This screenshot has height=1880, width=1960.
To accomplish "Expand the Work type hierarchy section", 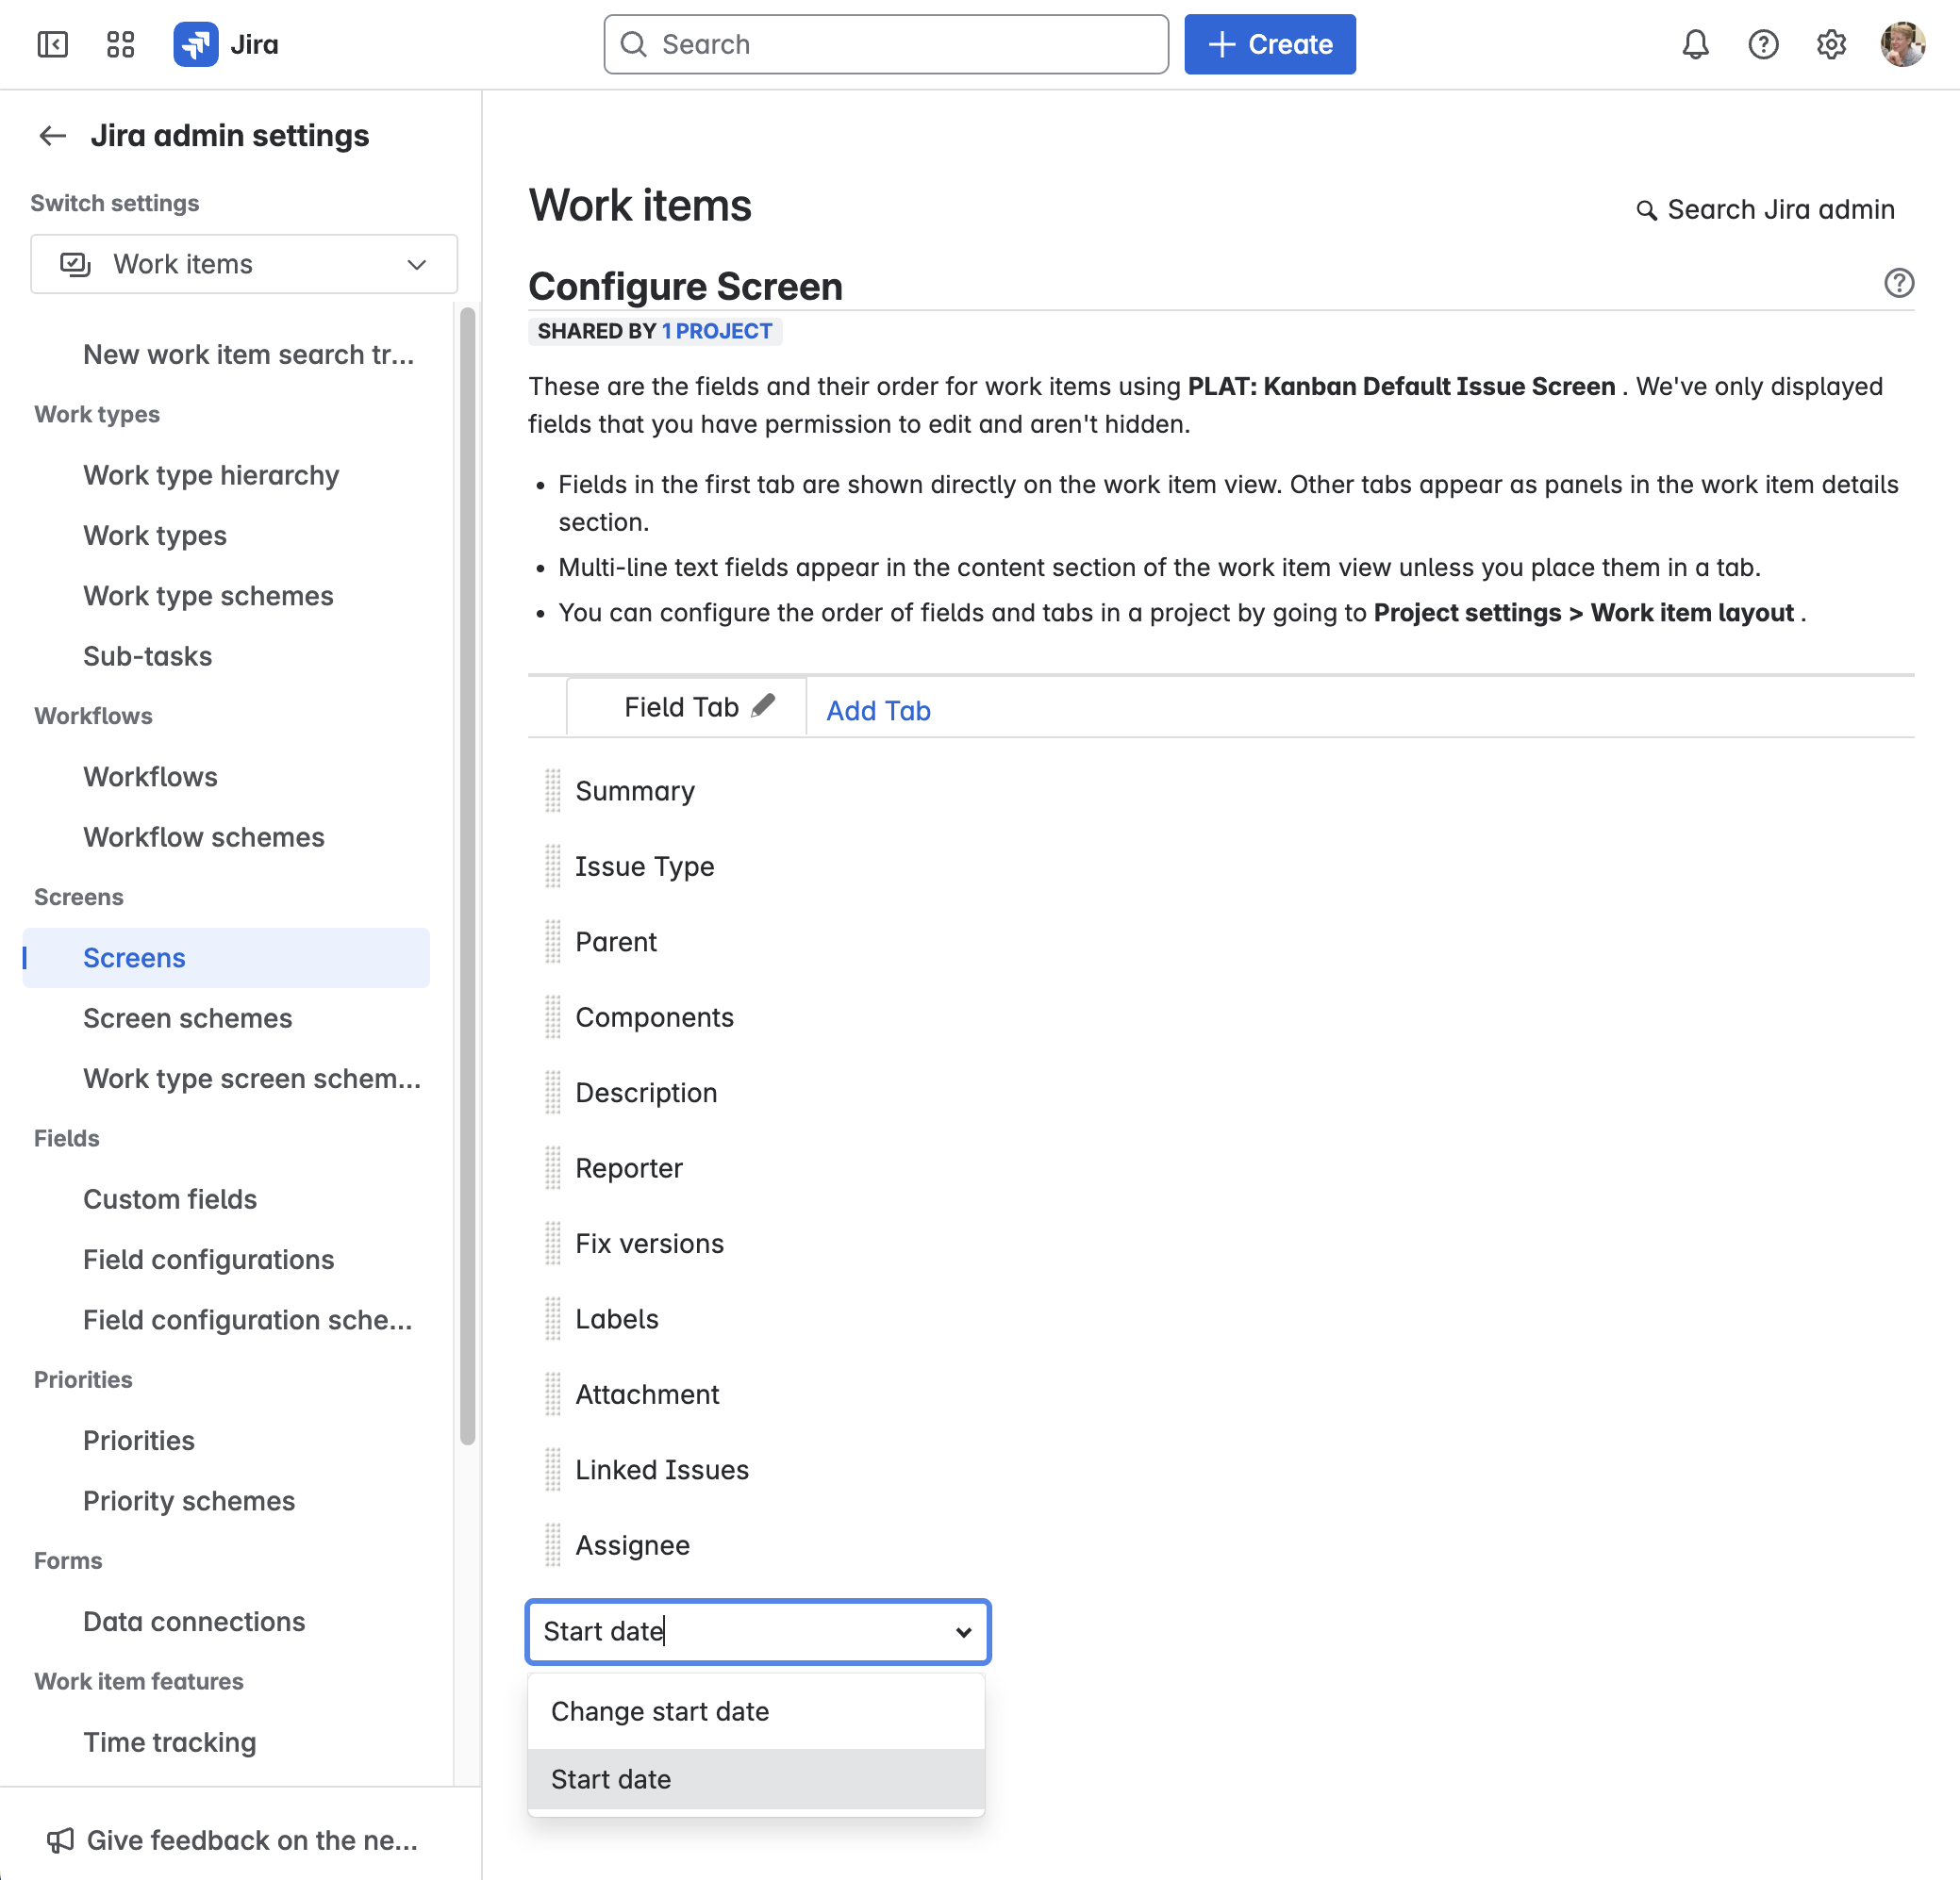I will (210, 475).
